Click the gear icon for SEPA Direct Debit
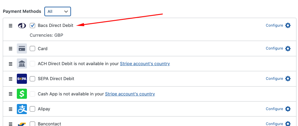 click(288, 79)
